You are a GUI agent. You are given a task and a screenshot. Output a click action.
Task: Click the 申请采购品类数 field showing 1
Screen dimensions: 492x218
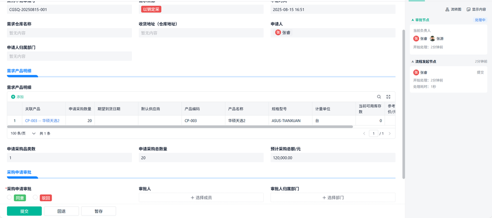(69, 158)
